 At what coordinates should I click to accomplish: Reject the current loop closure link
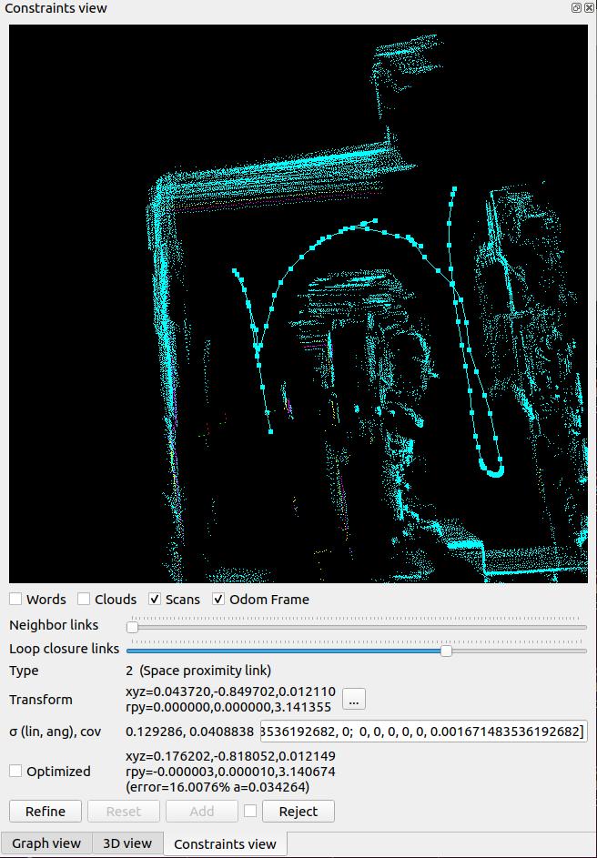(x=298, y=811)
